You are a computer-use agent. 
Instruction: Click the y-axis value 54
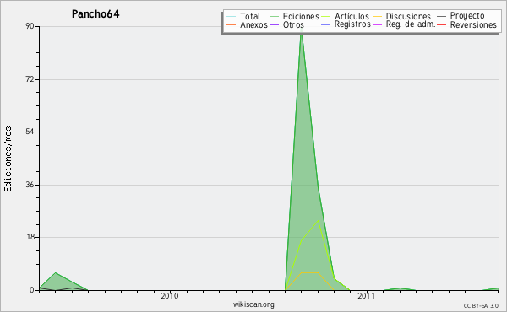tap(30, 132)
